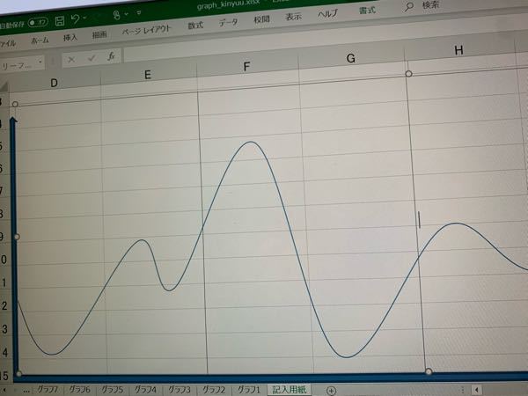Image resolution: width=528 pixels, height=396 pixels.
Task: Select column F header
Action: pos(246,68)
